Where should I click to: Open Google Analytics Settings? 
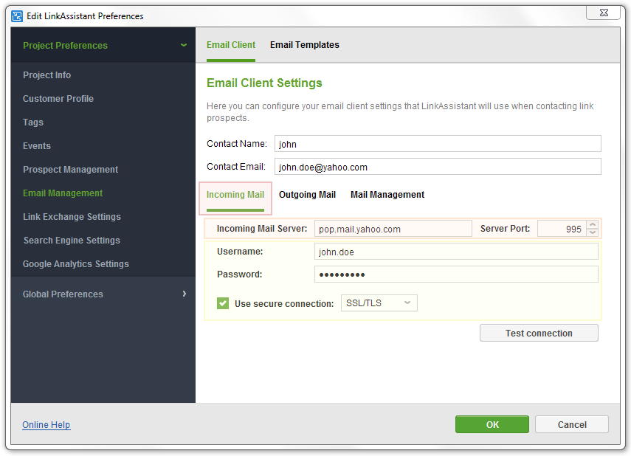coord(76,264)
